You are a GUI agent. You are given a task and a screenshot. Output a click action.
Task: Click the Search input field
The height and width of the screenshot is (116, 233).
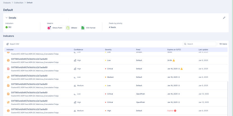click(199, 44)
